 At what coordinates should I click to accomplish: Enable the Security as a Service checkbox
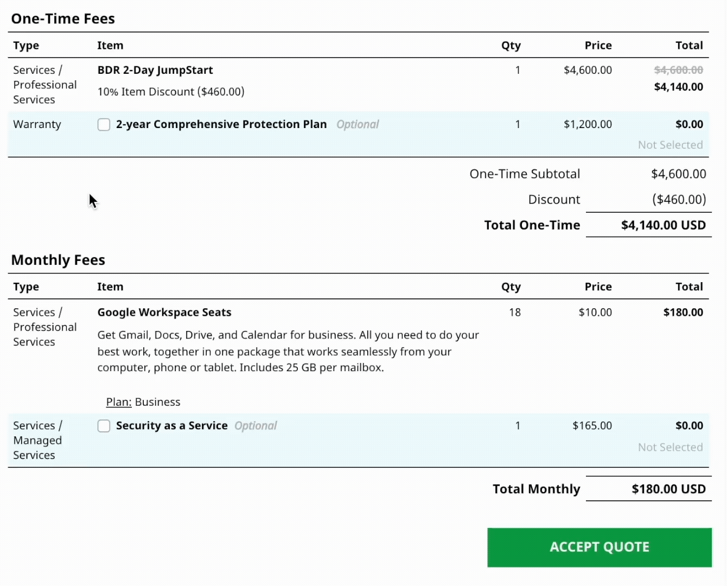[x=104, y=426]
